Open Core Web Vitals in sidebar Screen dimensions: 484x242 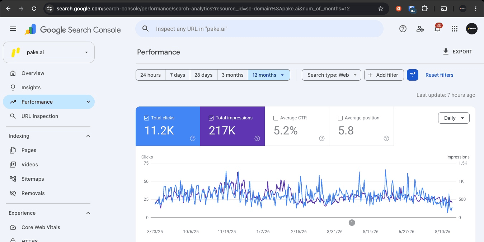tap(49, 227)
